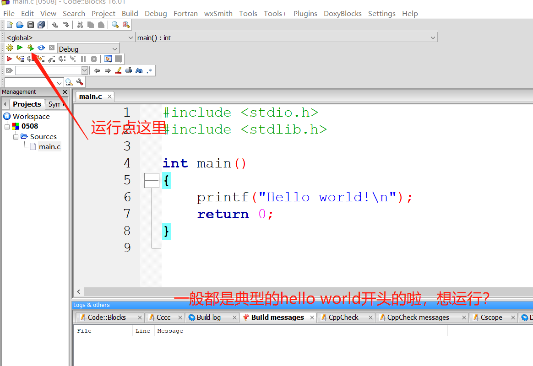Click the Next instruction debugger icon
This screenshot has height=366, width=533.
(x=62, y=59)
